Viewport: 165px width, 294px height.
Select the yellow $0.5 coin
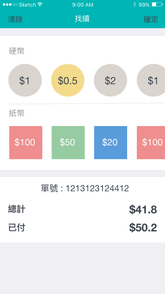[68, 80]
